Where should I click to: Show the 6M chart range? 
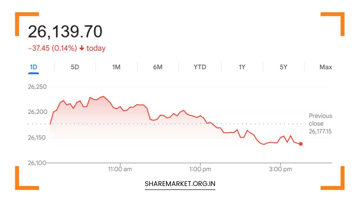[x=158, y=67]
